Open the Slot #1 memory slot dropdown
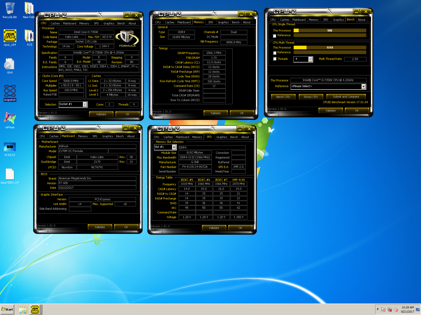Screen dimensions: 421x315 pos(174,147)
